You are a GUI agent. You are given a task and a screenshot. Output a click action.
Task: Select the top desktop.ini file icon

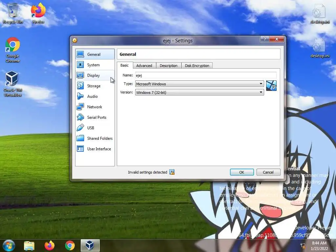320,13
